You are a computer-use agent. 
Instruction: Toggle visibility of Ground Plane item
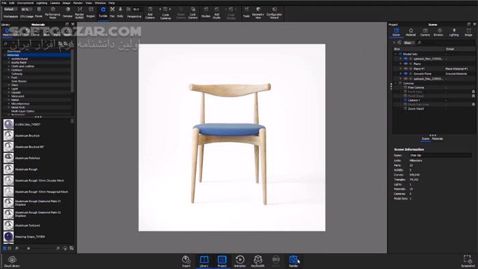406,74
